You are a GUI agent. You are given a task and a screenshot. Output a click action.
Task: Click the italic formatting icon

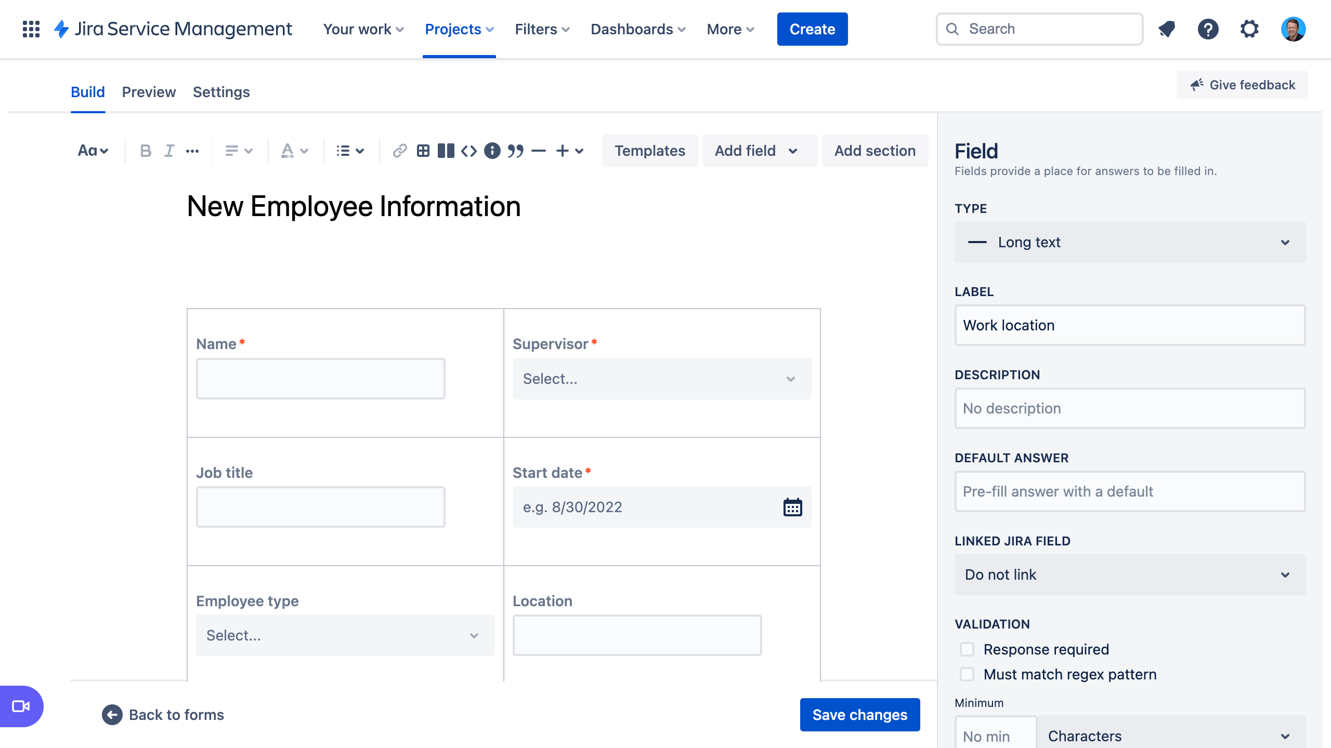[169, 151]
